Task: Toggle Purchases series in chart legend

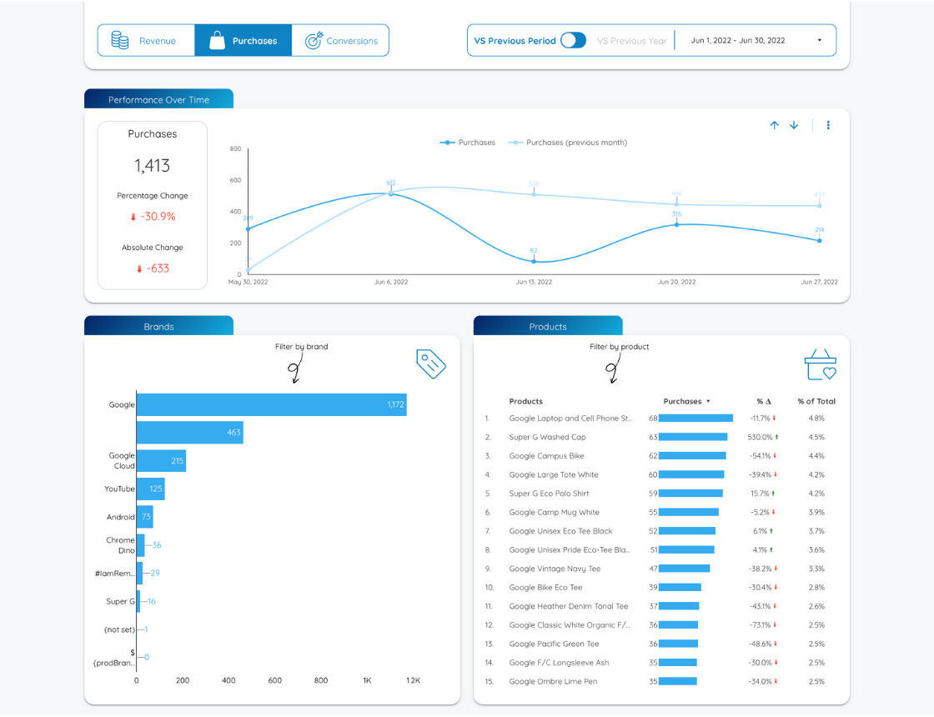Action: (468, 143)
